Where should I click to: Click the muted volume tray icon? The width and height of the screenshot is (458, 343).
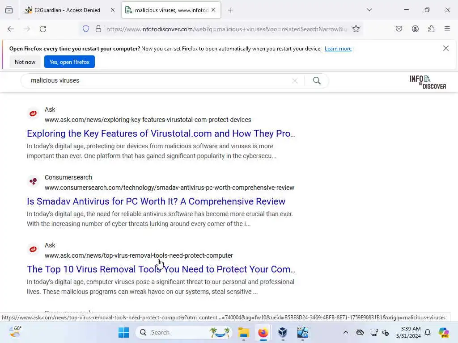coord(386,333)
